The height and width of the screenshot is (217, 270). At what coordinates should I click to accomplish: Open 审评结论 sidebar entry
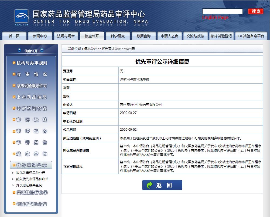point(32,131)
